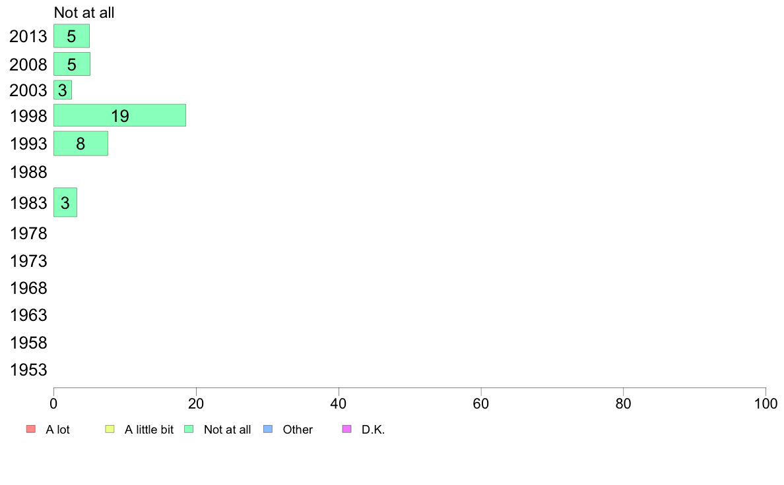Click the 1988 year label
This screenshot has width=784, height=485.
point(28,173)
